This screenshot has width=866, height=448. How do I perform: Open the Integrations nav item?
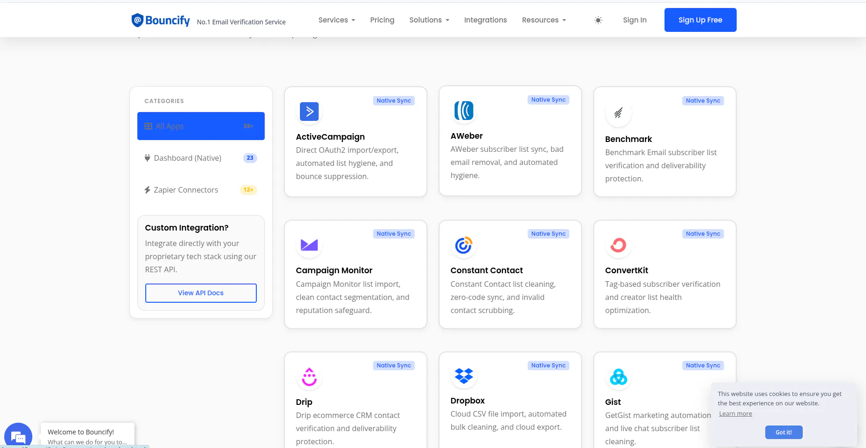coord(485,20)
